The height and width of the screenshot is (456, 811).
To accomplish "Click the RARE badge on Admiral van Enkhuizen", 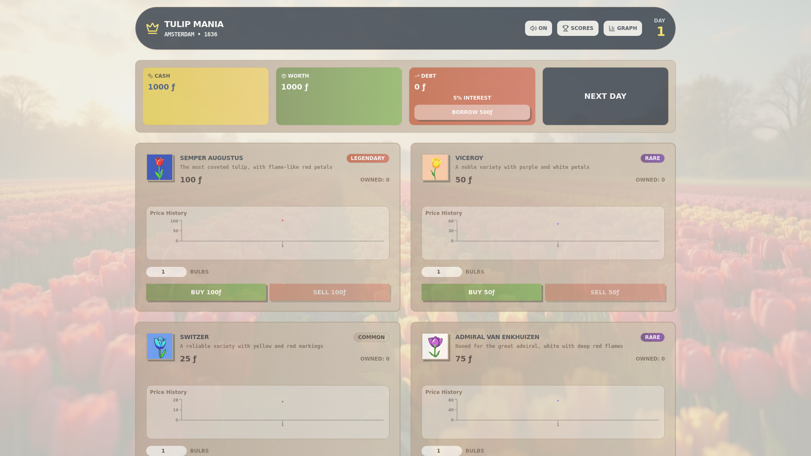I will point(652,337).
